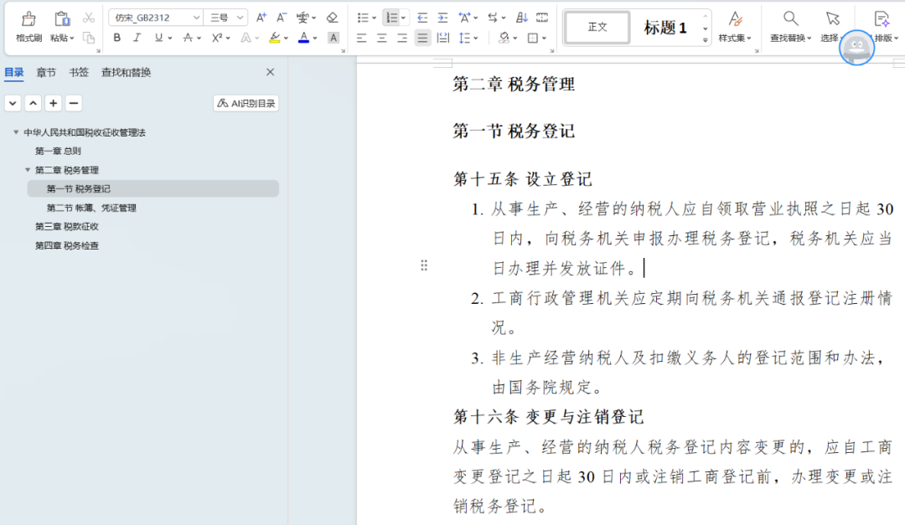Toggle underline formatting
The height and width of the screenshot is (525, 905).
click(x=158, y=38)
